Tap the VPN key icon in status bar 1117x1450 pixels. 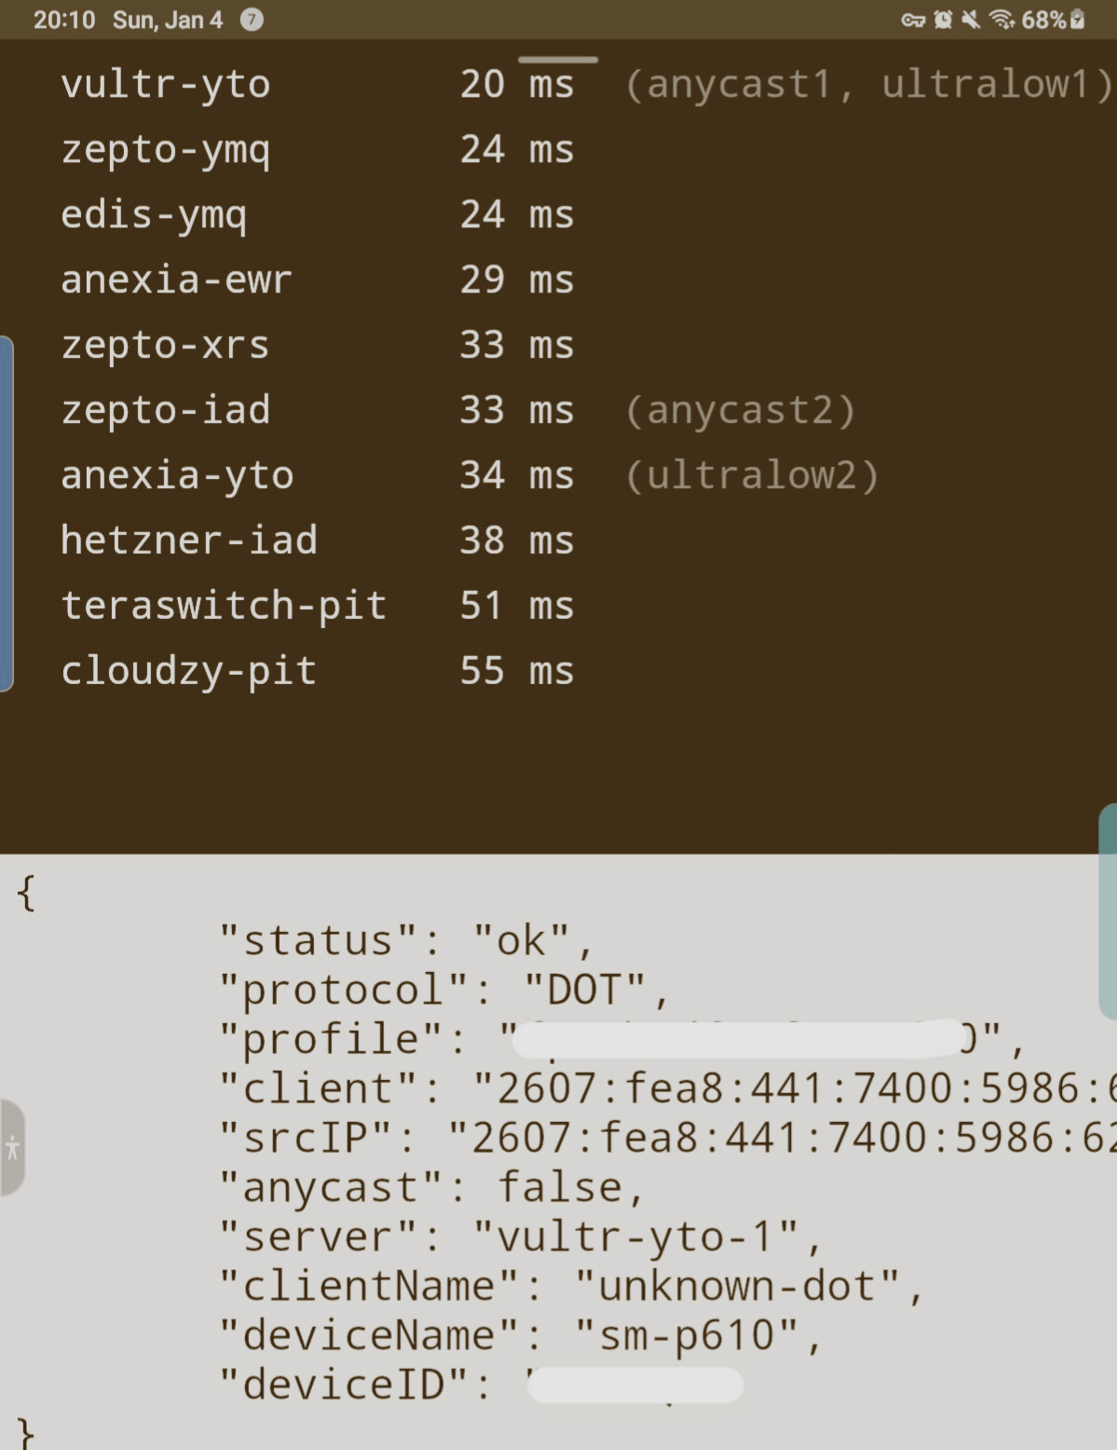tap(912, 20)
